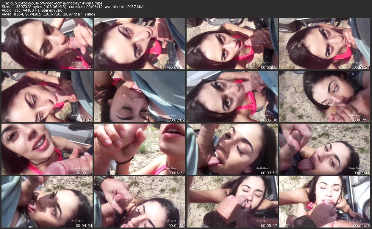Click the 00:01:48 preview frame

click(47, 96)
